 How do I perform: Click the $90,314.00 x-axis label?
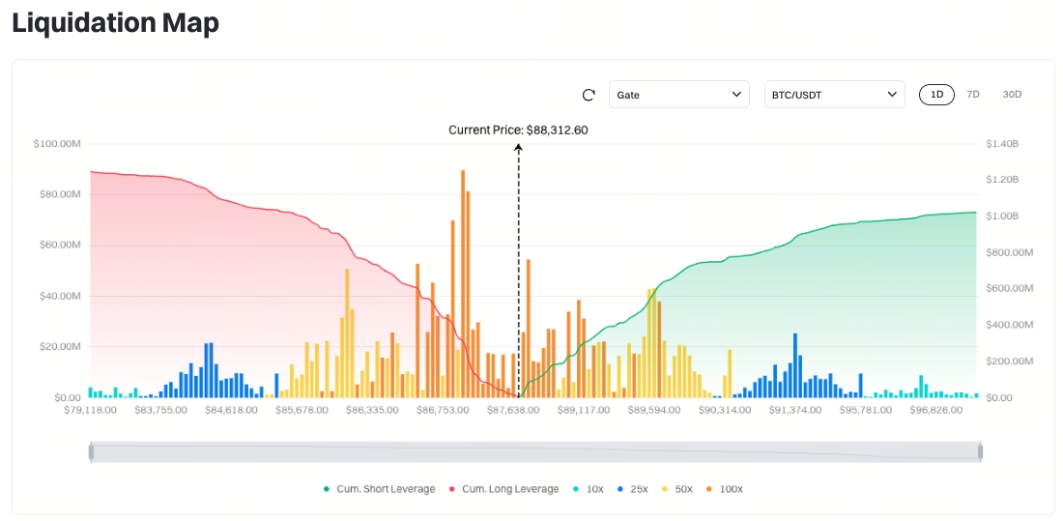(x=724, y=411)
